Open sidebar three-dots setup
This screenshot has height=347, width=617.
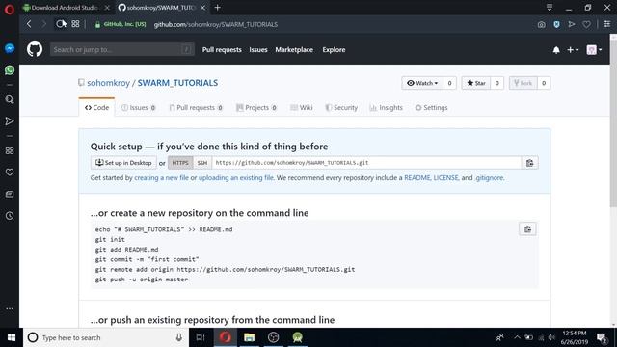tap(10, 308)
